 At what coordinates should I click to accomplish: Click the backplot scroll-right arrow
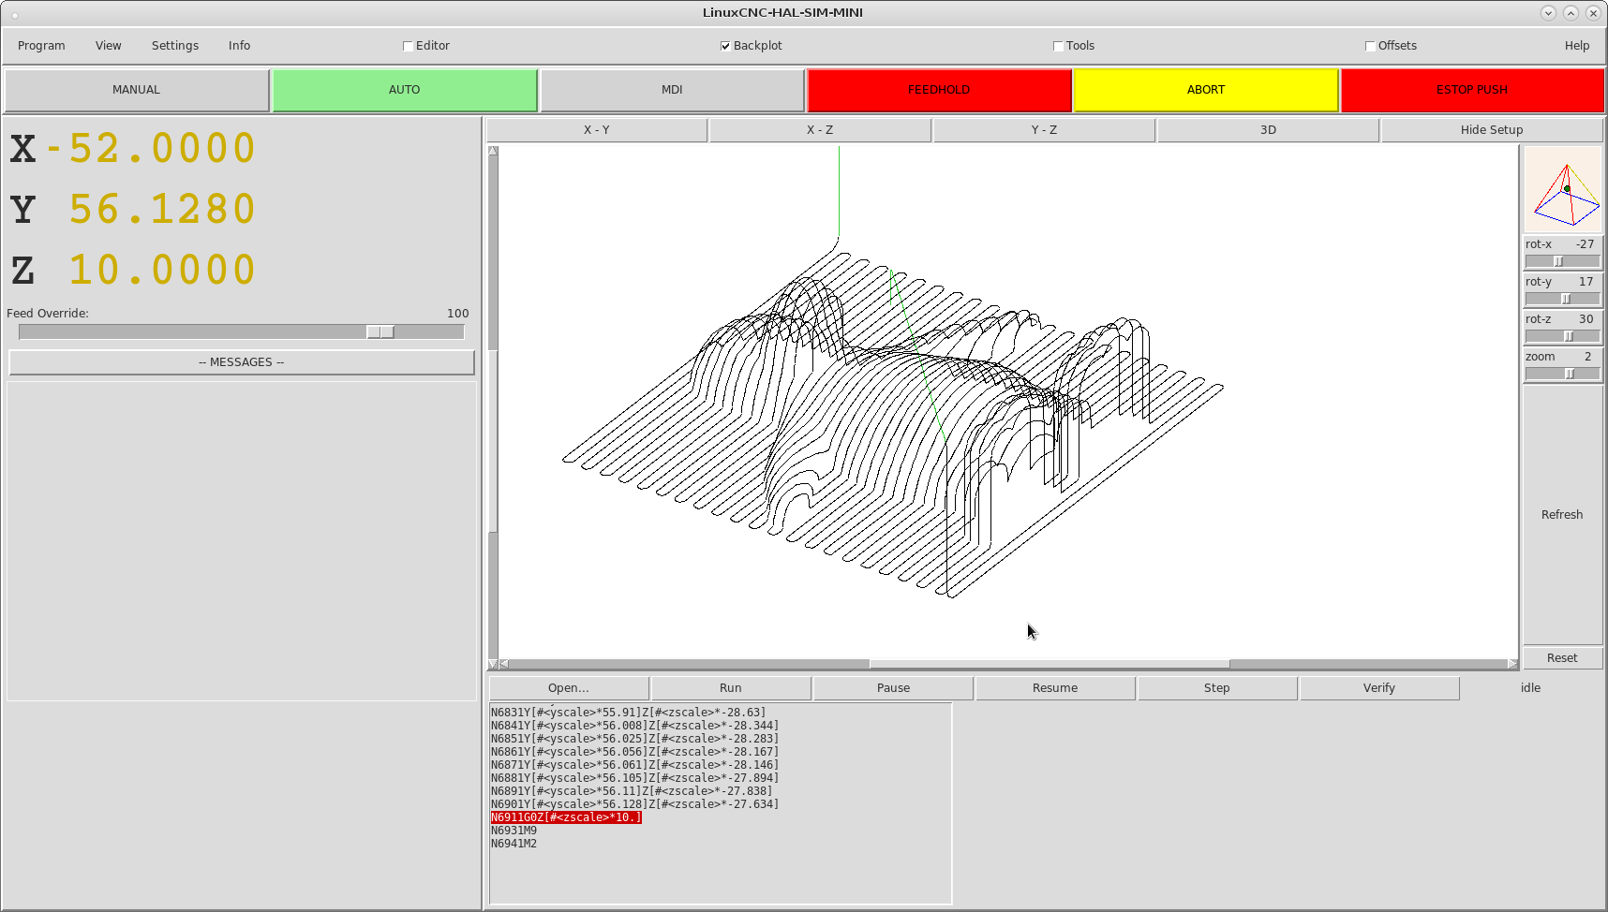click(x=1511, y=664)
